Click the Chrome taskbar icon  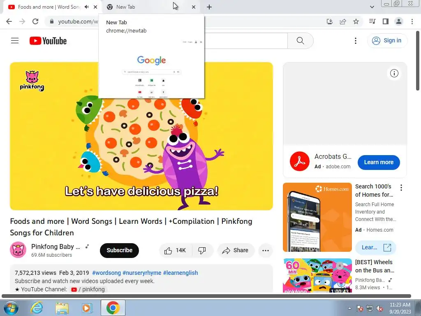pos(113,308)
